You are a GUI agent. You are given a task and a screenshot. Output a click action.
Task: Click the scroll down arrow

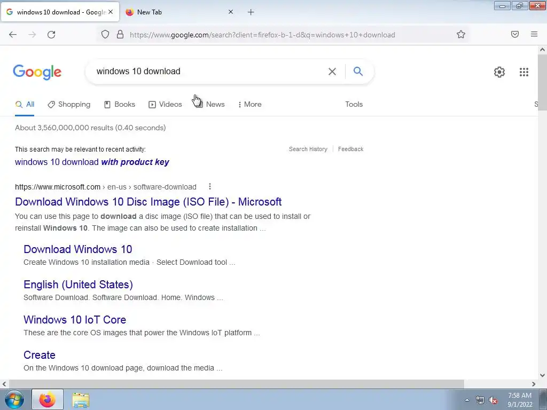[542, 375]
